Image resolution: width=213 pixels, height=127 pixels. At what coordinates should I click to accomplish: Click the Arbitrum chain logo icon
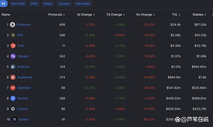tap(13, 67)
